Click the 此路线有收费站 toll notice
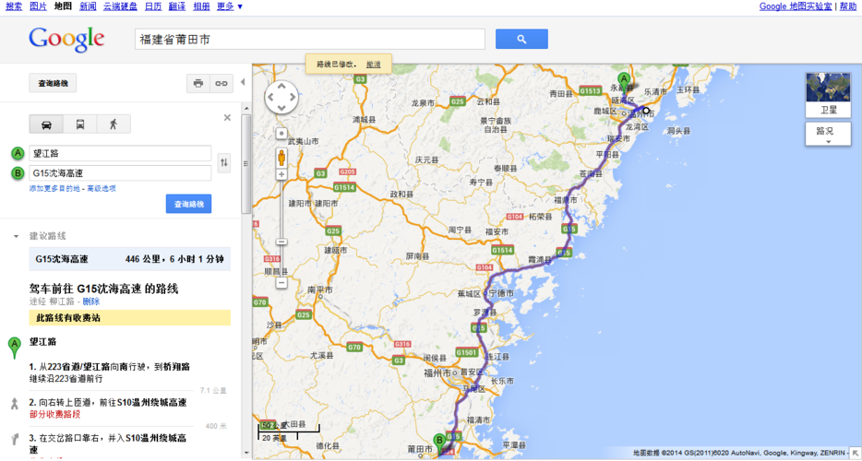Image resolution: width=862 pixels, height=461 pixels. coord(130,317)
